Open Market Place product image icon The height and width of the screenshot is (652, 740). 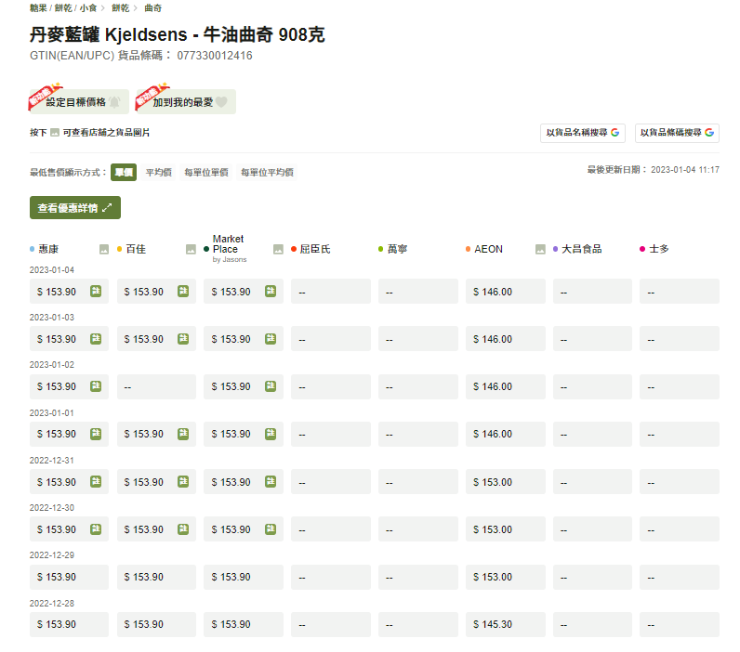click(x=279, y=249)
